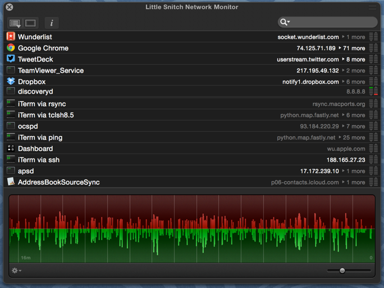Click the 8.8.8.8 address

[x=355, y=91]
